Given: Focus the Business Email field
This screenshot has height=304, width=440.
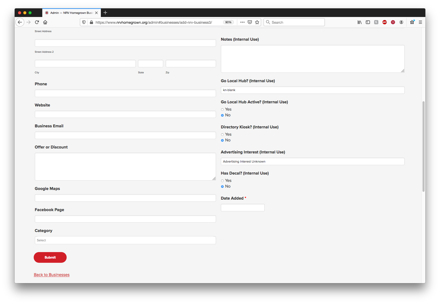Looking at the screenshot, I should pos(125,135).
